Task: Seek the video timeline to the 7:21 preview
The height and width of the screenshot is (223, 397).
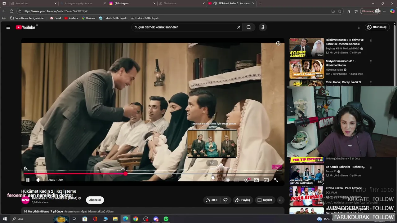Action: point(212,174)
